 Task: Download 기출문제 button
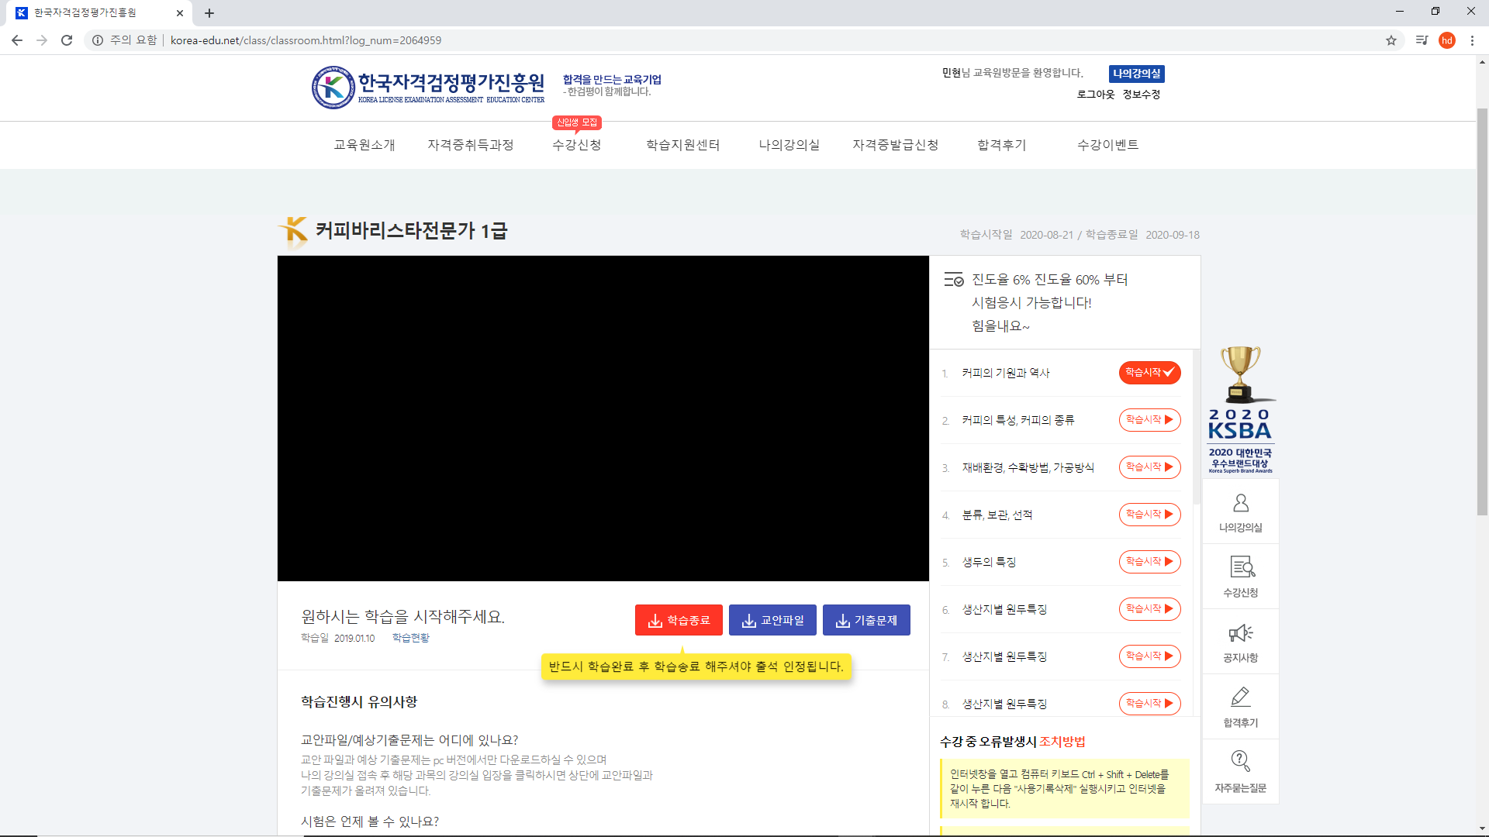point(866,620)
